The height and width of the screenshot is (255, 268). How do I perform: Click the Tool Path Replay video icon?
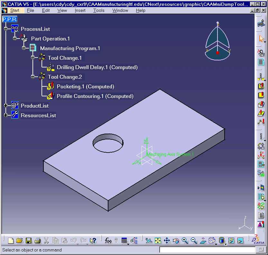pyautogui.click(x=261, y=188)
